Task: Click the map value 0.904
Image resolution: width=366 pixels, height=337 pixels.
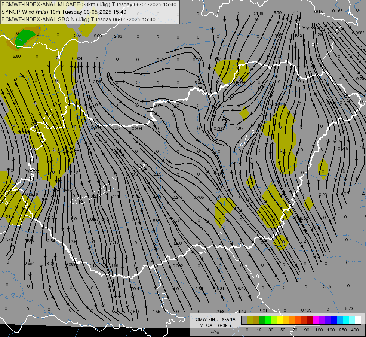Action: [137, 128]
